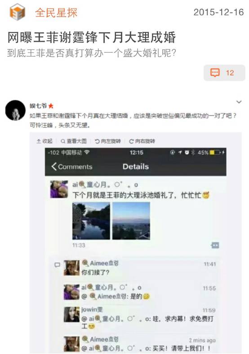Select 查看大图 to view large image
Viewport: 249px width, 354px height.
[74, 141]
